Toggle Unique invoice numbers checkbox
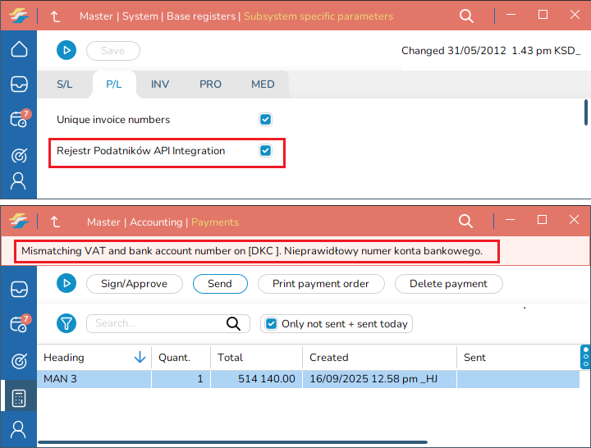The image size is (591, 448). pos(265,120)
